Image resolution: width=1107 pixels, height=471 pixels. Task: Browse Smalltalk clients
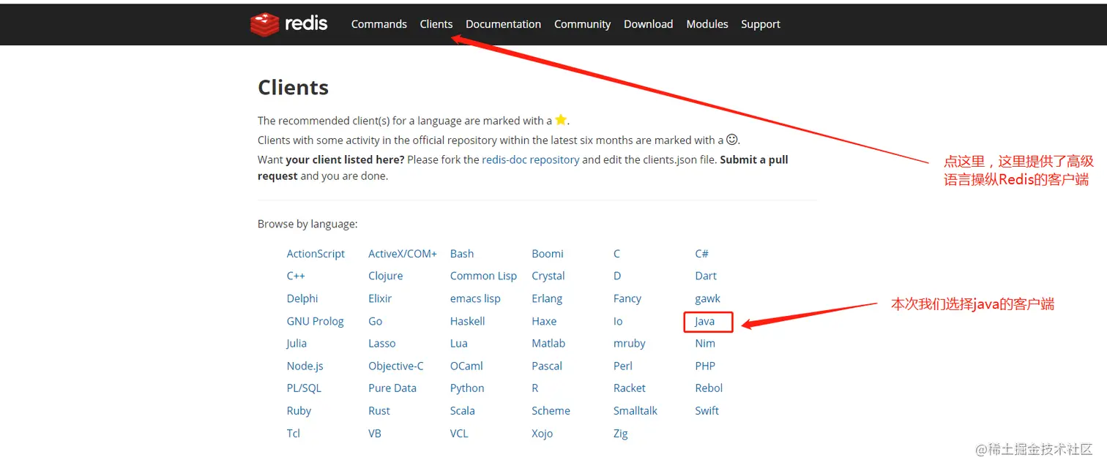[x=635, y=410]
